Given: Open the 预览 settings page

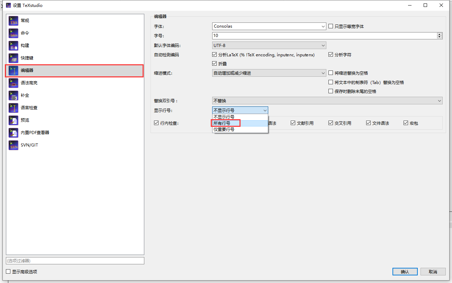Looking at the screenshot, I should tap(75, 120).
